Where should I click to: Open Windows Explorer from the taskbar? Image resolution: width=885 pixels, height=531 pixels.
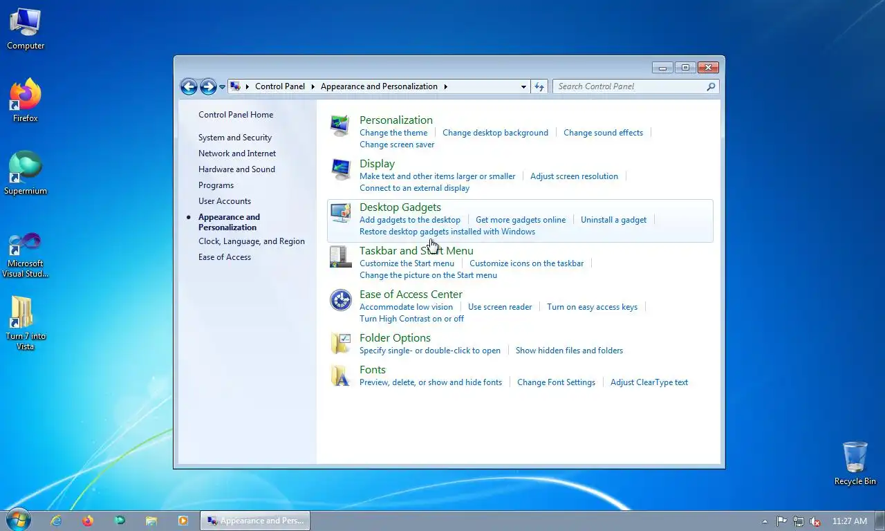(x=151, y=521)
